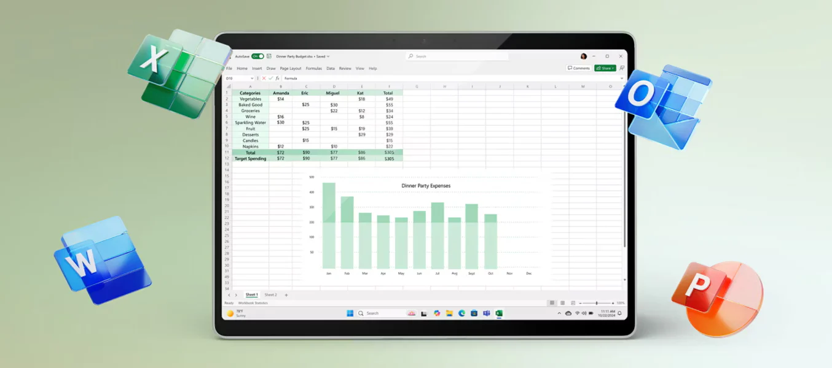832x368 pixels.
Task: Switch to the Review ribbon tab
Action: (x=345, y=69)
